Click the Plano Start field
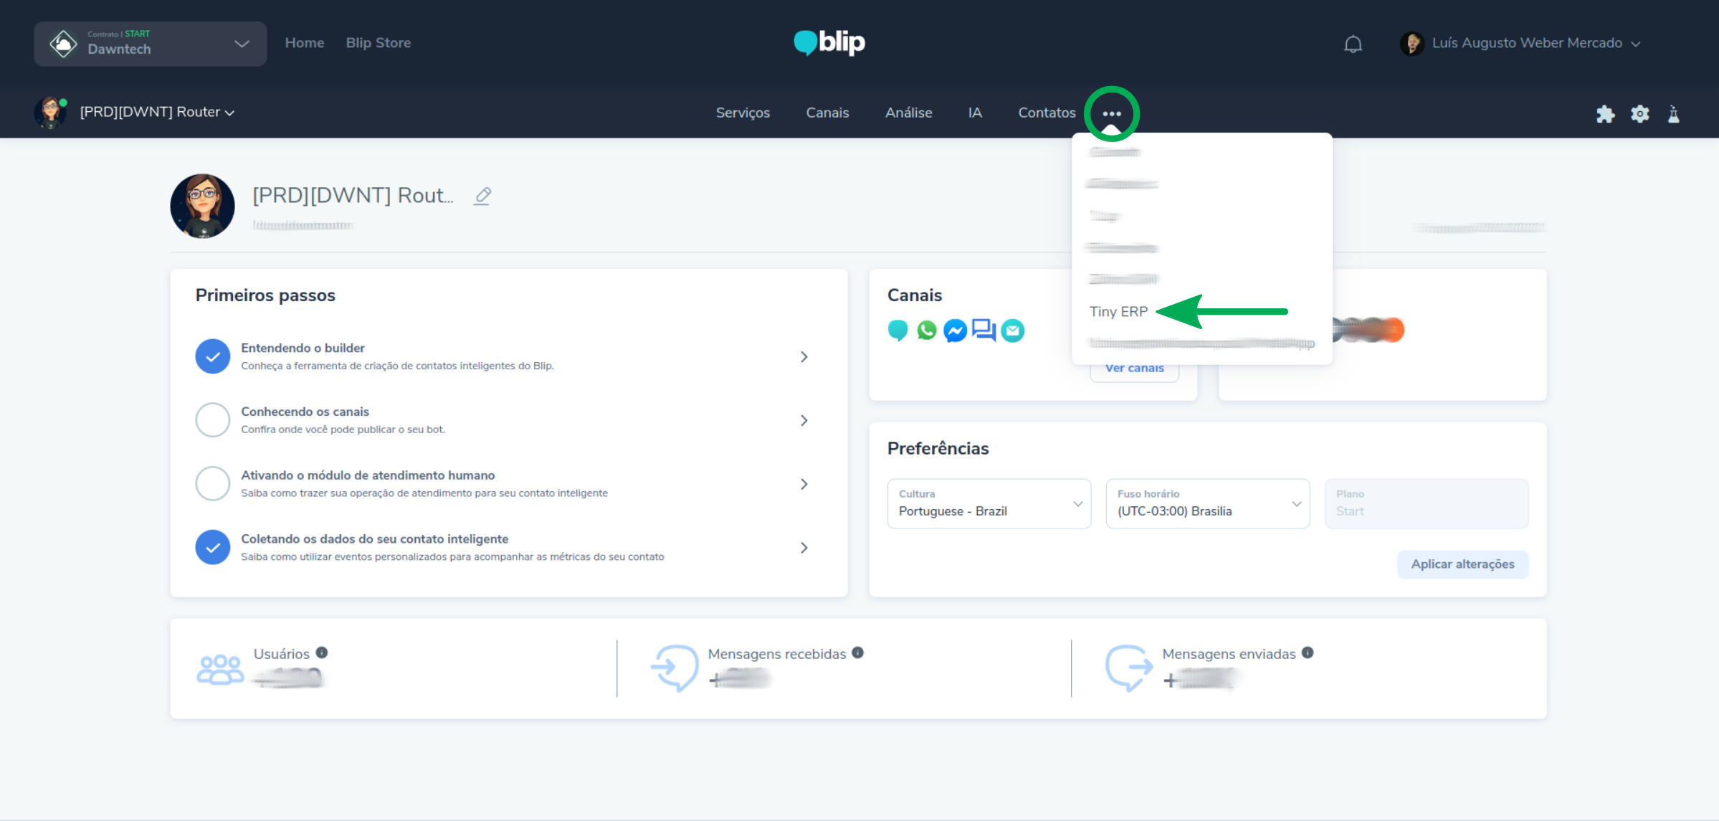The image size is (1719, 821). pos(1426,503)
